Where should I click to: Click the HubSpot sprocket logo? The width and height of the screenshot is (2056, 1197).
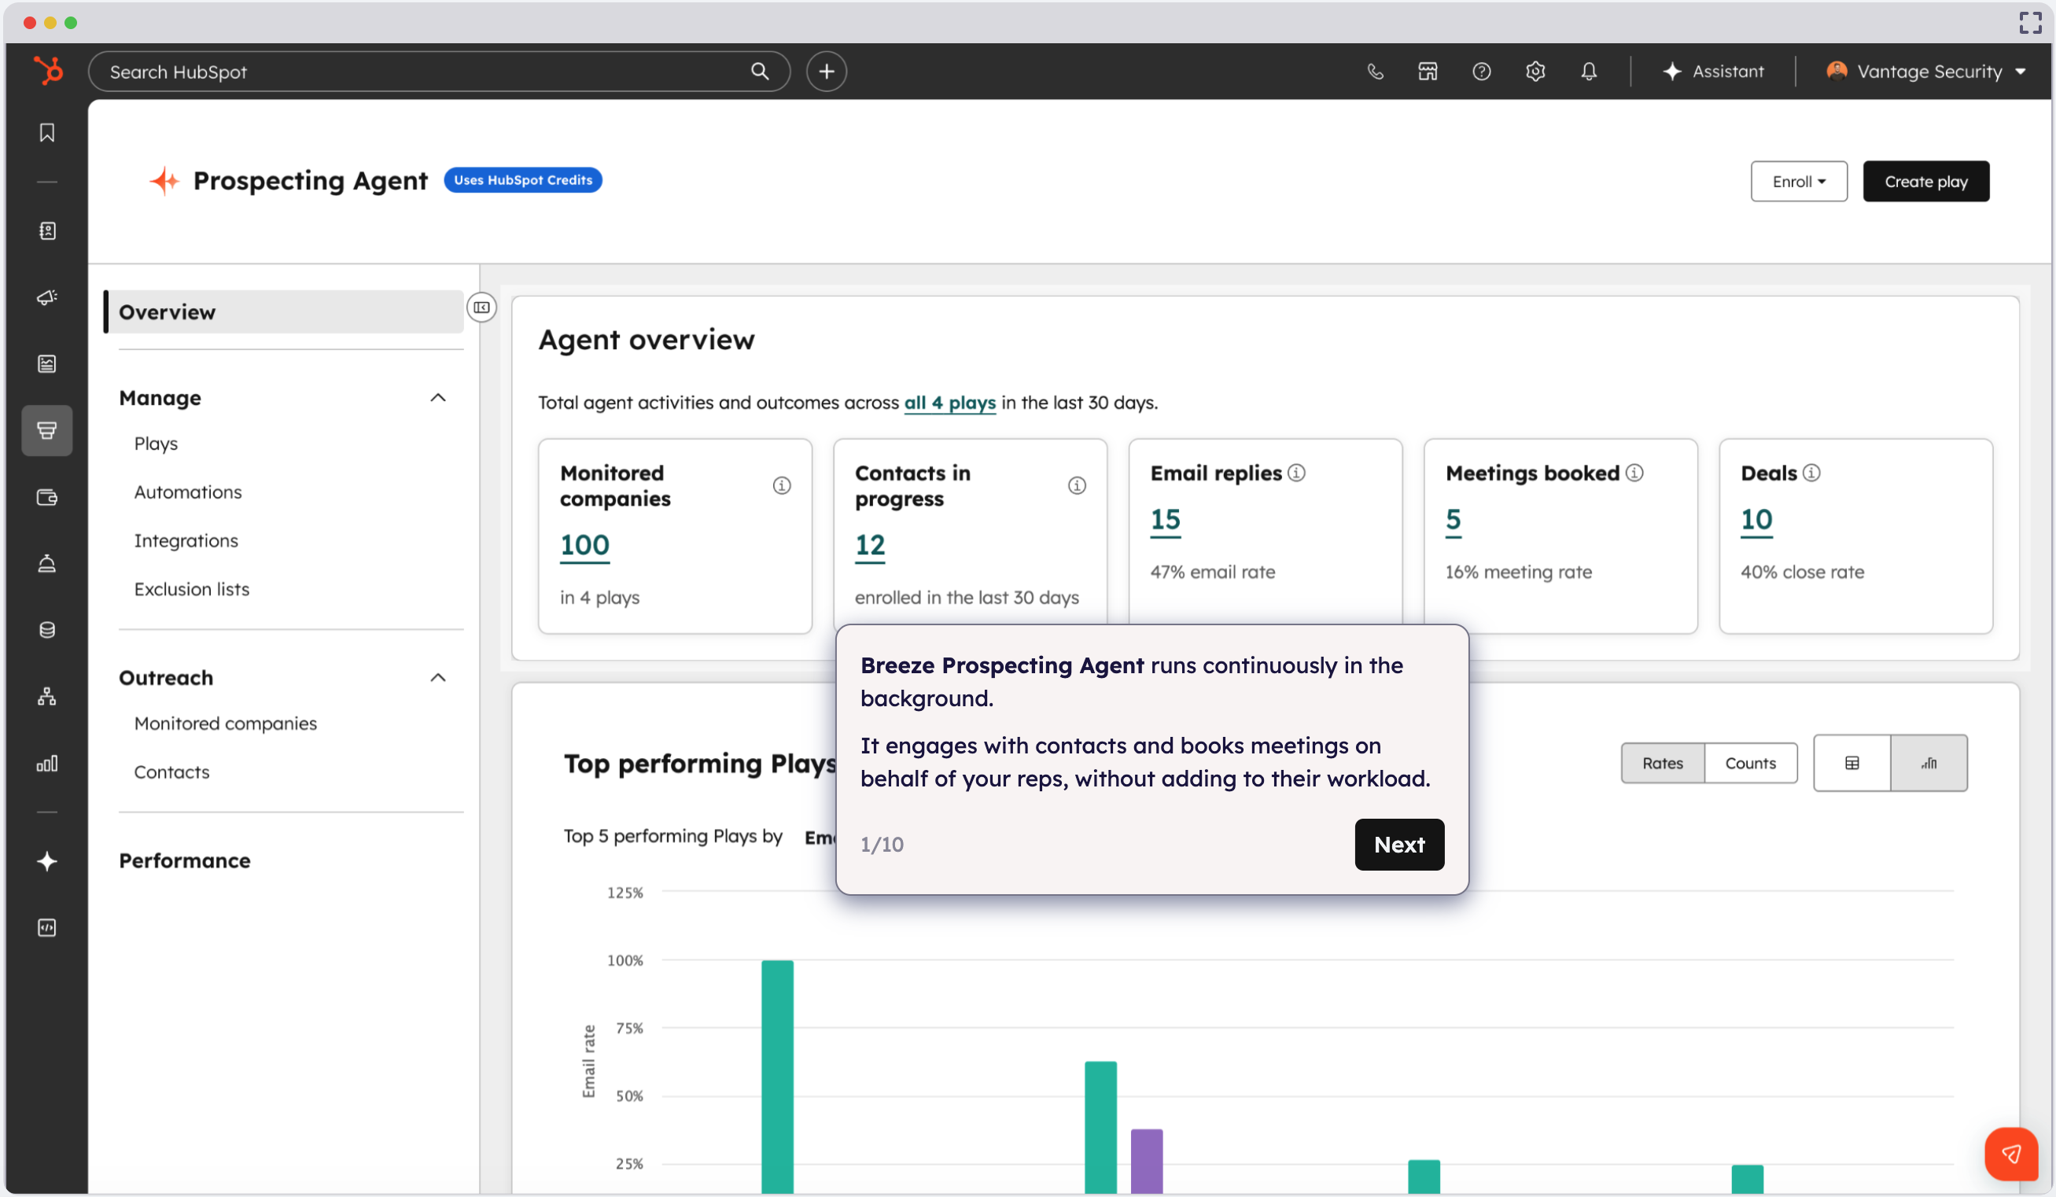[48, 71]
